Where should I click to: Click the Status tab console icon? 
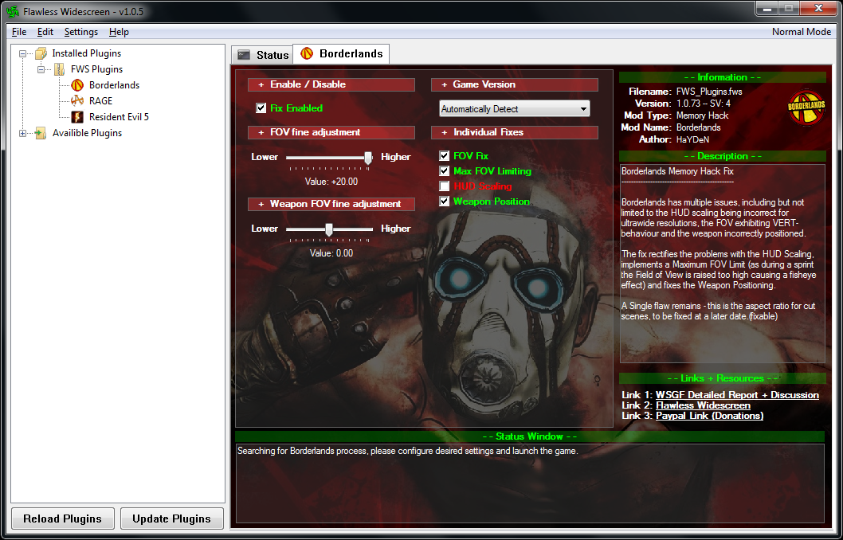click(244, 55)
